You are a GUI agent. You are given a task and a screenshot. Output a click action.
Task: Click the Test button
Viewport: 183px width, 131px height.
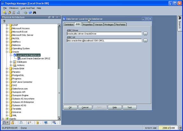pos(130,107)
